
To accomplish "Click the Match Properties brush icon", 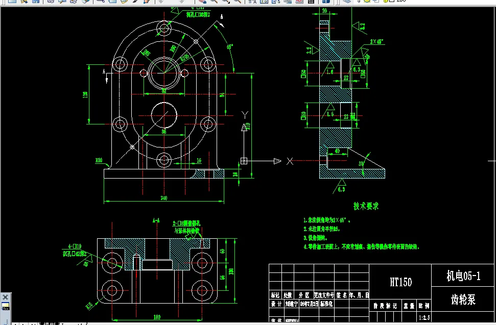I will (136, 1).
